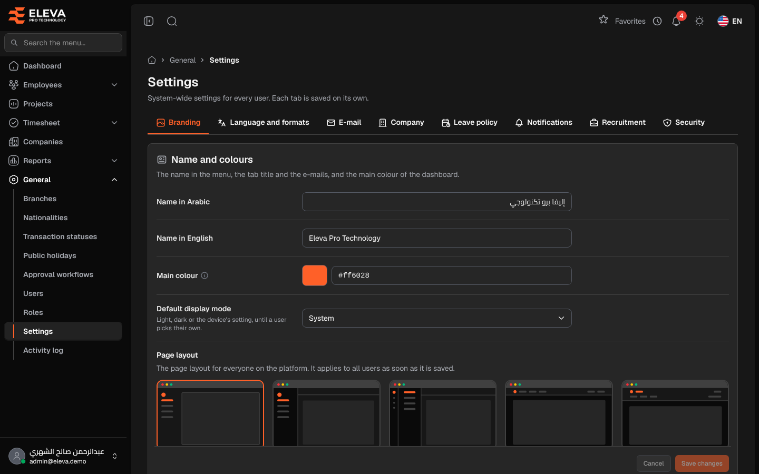Toggle light/dark theme sun icon
The image size is (759, 474).
699,21
